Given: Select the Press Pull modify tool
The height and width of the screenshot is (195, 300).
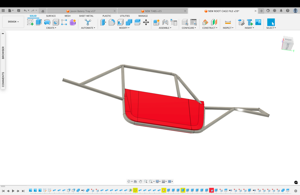Looking at the screenshot, I should pyautogui.click(x=103, y=22).
